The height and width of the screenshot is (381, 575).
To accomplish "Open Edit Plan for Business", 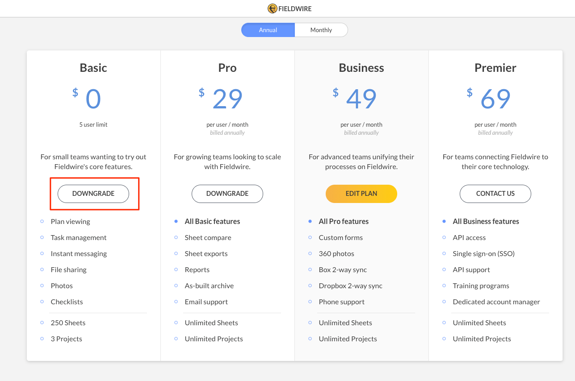I will [x=361, y=194].
